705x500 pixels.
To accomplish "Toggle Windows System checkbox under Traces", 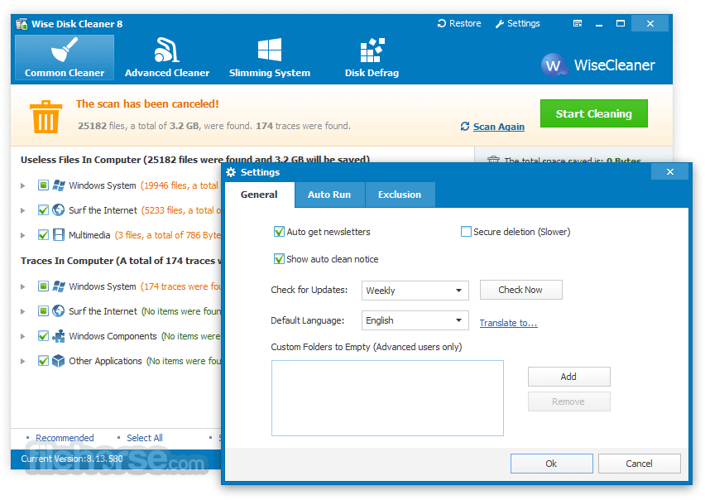I will click(43, 286).
